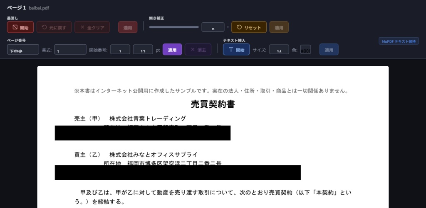Click the 傾き補正 skew correction slider

pyautogui.click(x=174, y=27)
